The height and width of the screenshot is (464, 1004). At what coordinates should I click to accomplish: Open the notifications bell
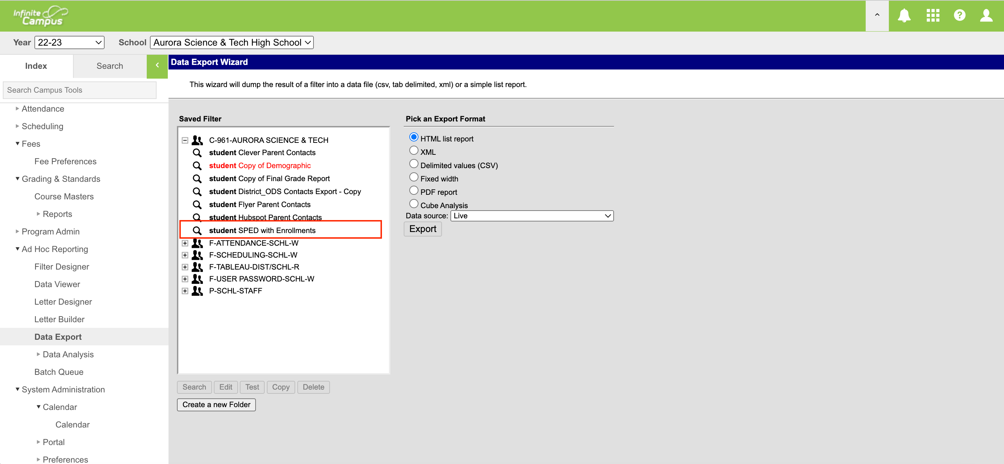click(x=904, y=15)
